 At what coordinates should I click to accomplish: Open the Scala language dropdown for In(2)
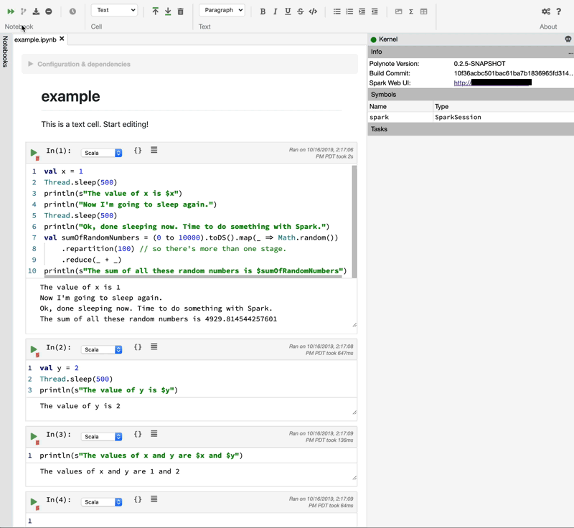tap(101, 349)
